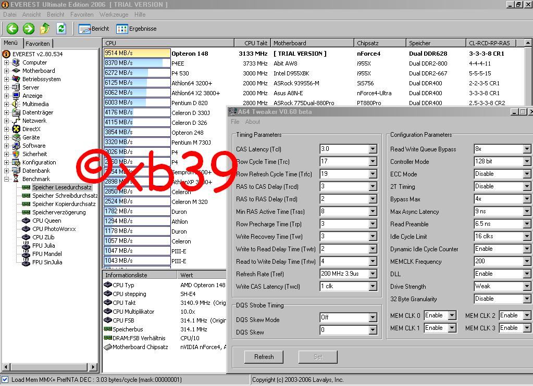Viewport: 533px width, 386px height.
Task: Open the Datei menu
Action: pos(10,15)
